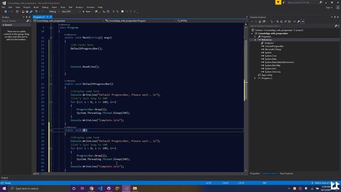Open the Edit menu
The width and height of the screenshot is (341, 192).
[x=10, y=7]
